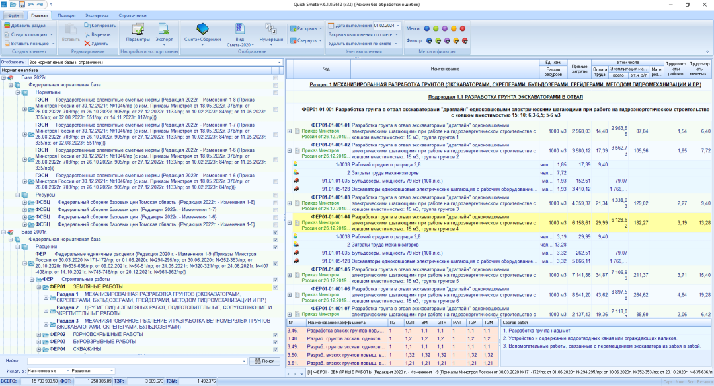Uncheck the checkbox for ФЕР02 ГОРНОВСКРЫШНЫЕ РАБОТЫ
This screenshot has width=714, height=386.
276,335
